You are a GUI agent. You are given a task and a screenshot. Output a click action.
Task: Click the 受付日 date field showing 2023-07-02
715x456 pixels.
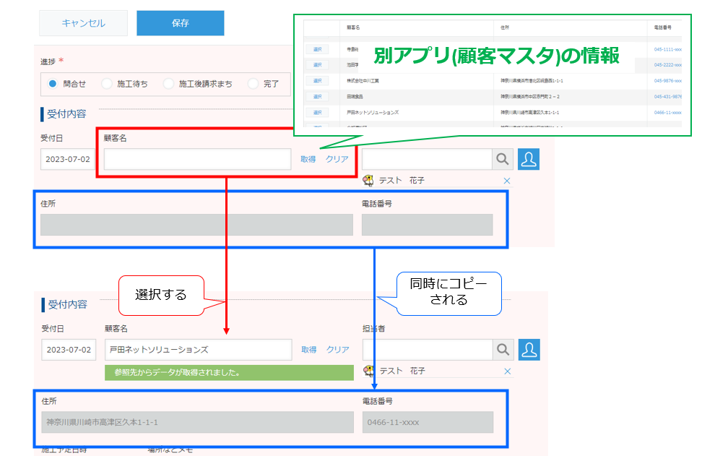click(68, 159)
